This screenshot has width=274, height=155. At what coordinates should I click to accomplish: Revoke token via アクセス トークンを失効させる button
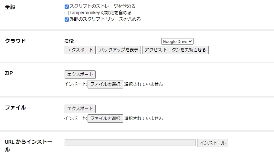(x=175, y=50)
